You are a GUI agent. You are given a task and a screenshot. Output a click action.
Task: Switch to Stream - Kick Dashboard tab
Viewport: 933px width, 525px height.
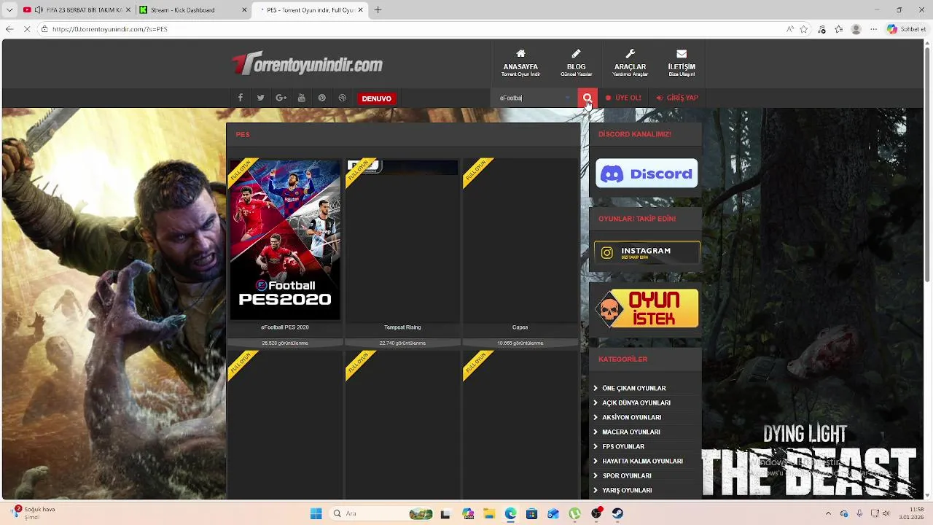tap(192, 10)
